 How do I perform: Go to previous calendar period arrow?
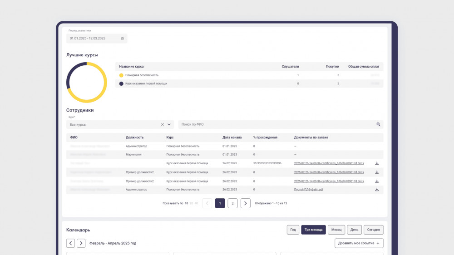tap(71, 243)
